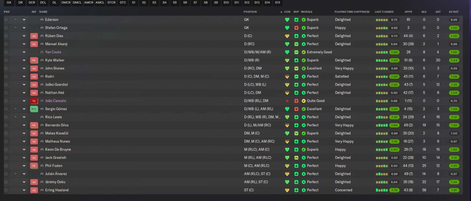Toggle the picked checkmark for Kevin De Bruyne
Viewport: 471px width, 201px height.
[x=6, y=150]
